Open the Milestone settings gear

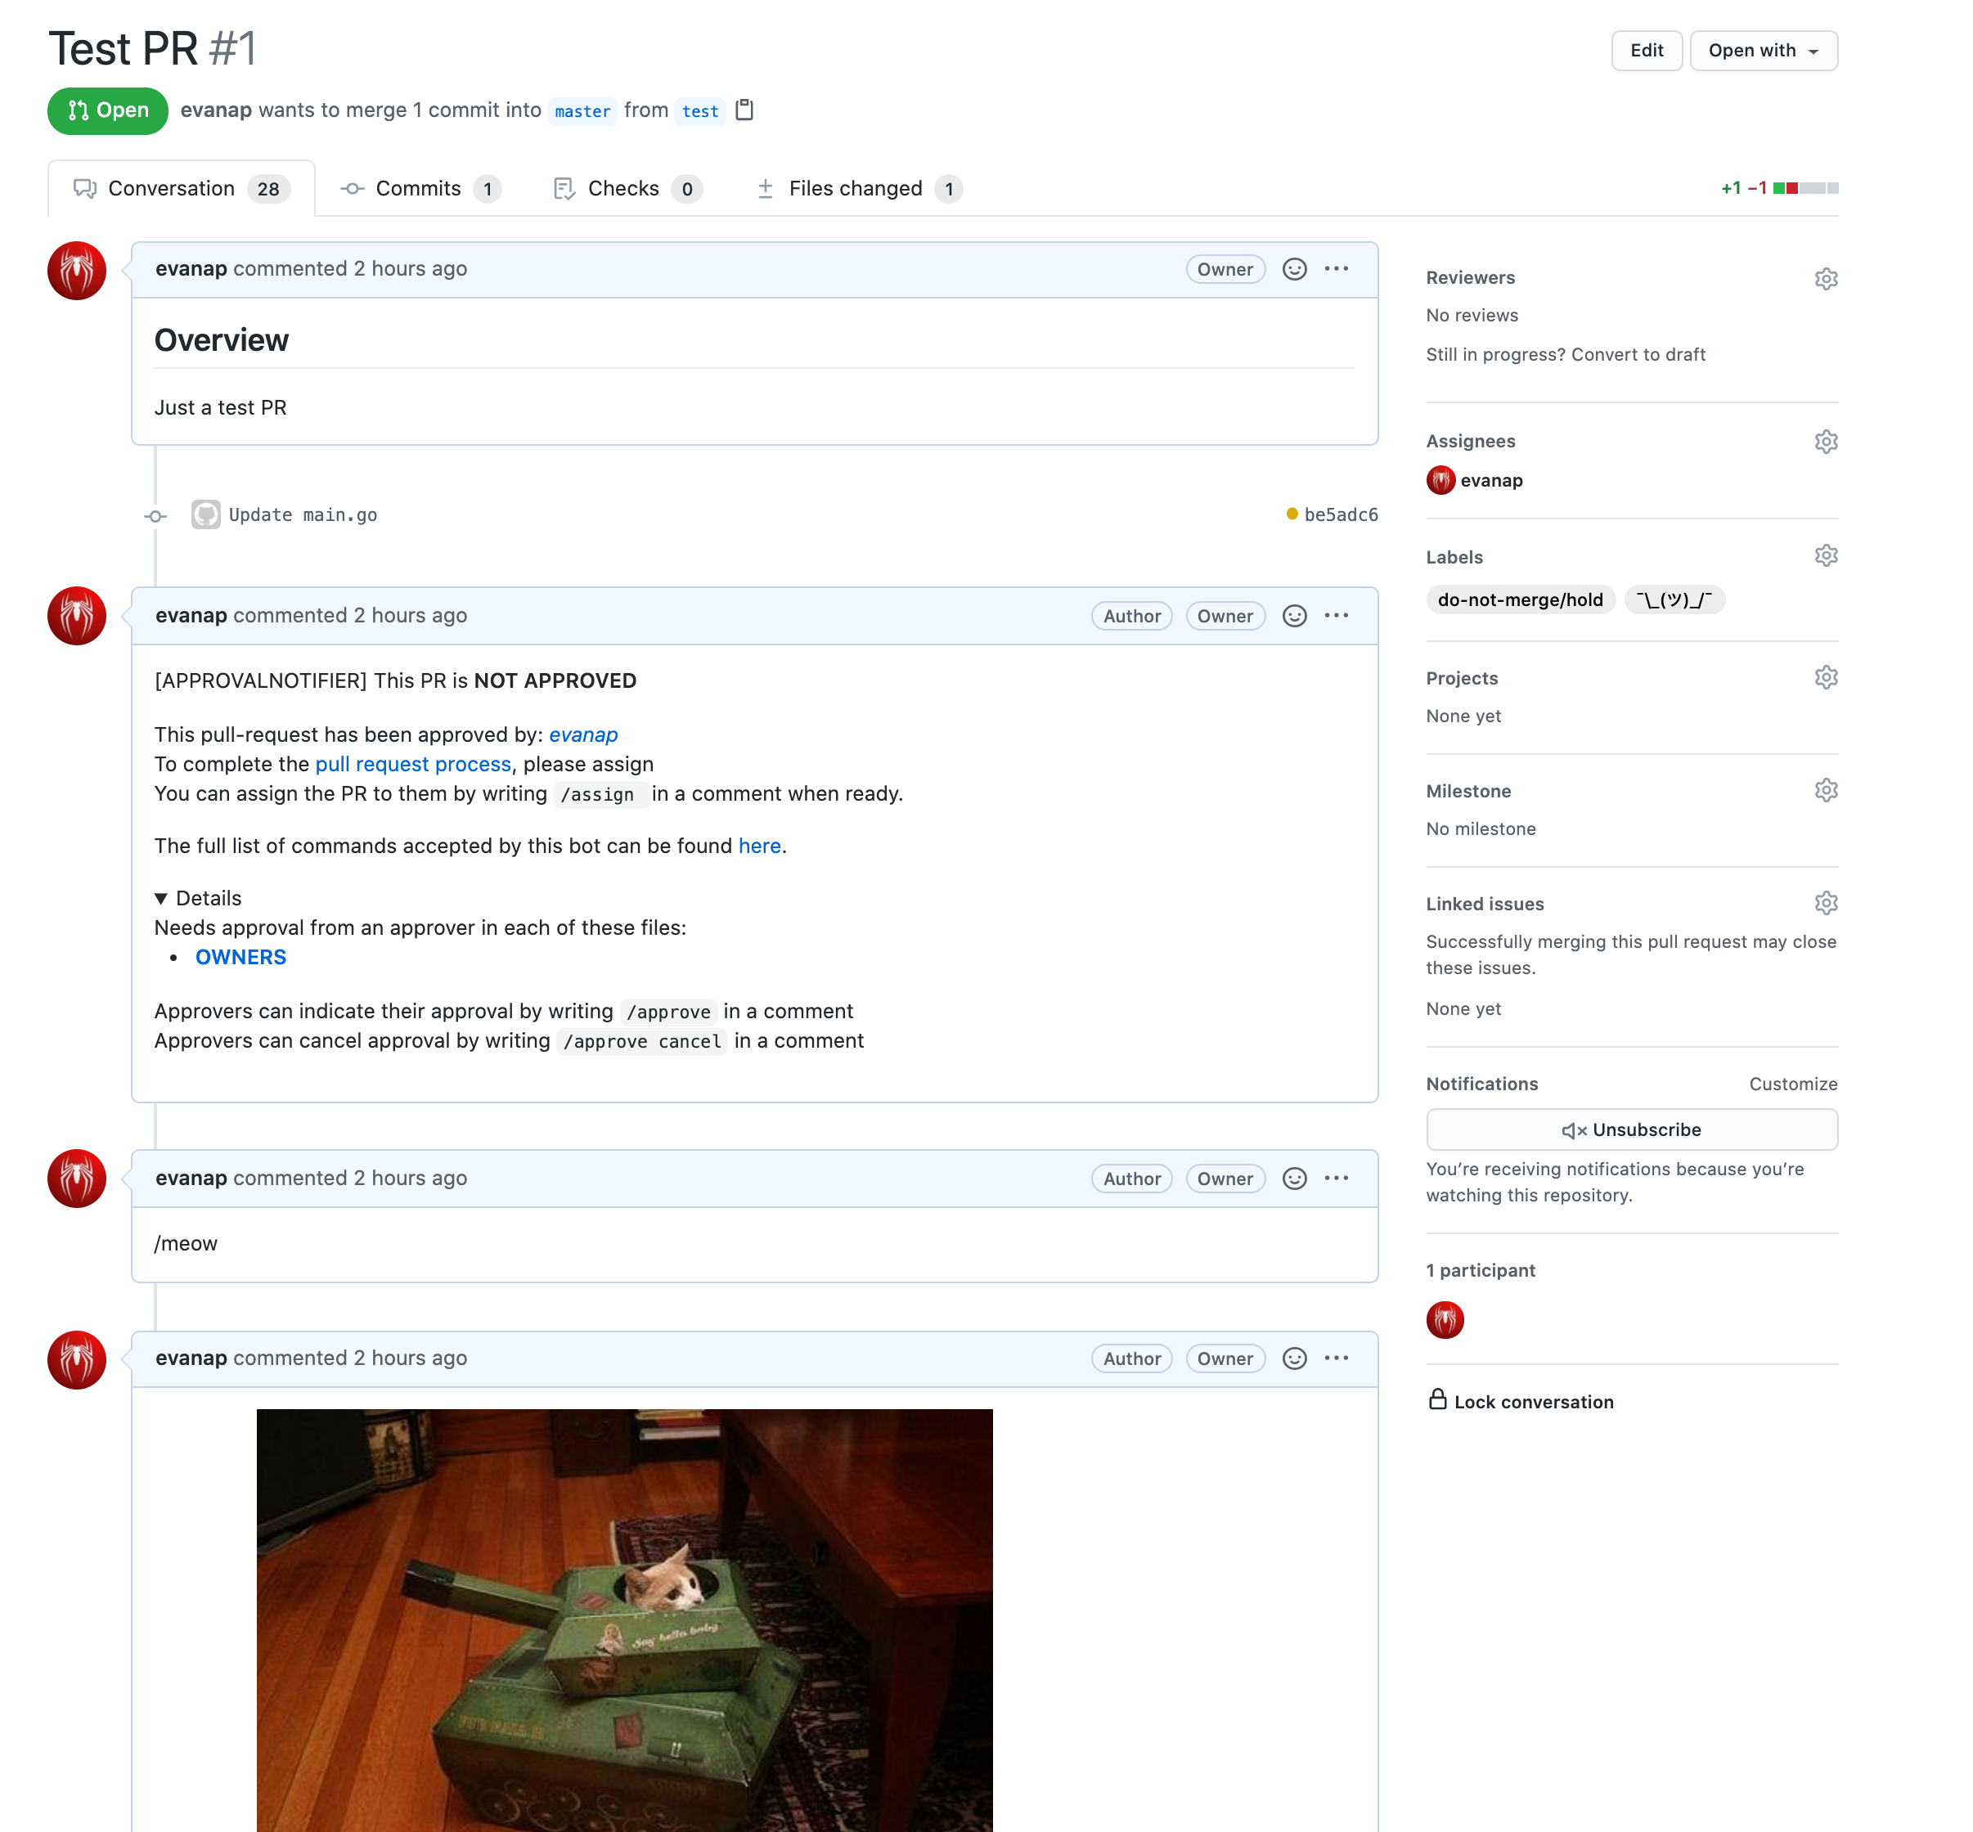pos(1825,790)
